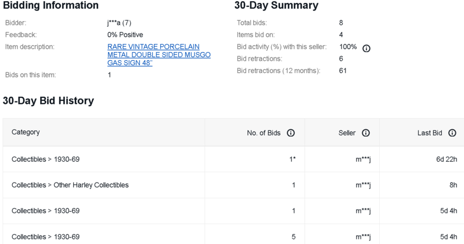Screen dimensions: 464x244
Task: Open the RARE VINTAGE PORCELAIN sign listing link
Action: coord(159,55)
